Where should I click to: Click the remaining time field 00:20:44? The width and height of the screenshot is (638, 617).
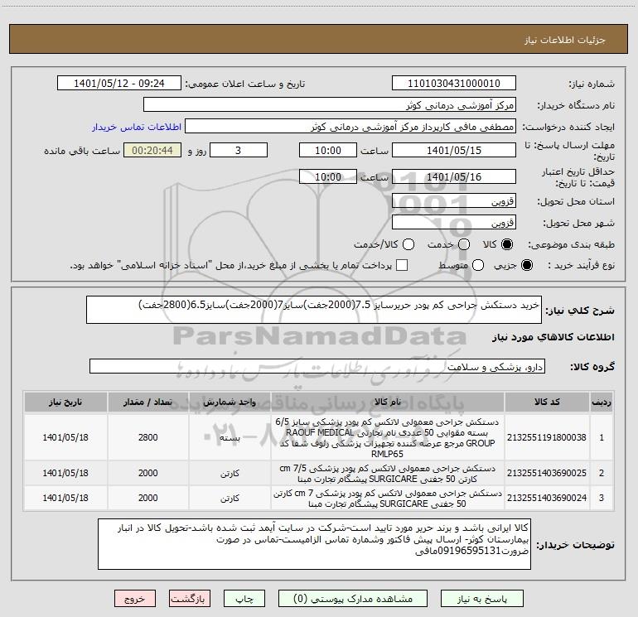pos(152,150)
